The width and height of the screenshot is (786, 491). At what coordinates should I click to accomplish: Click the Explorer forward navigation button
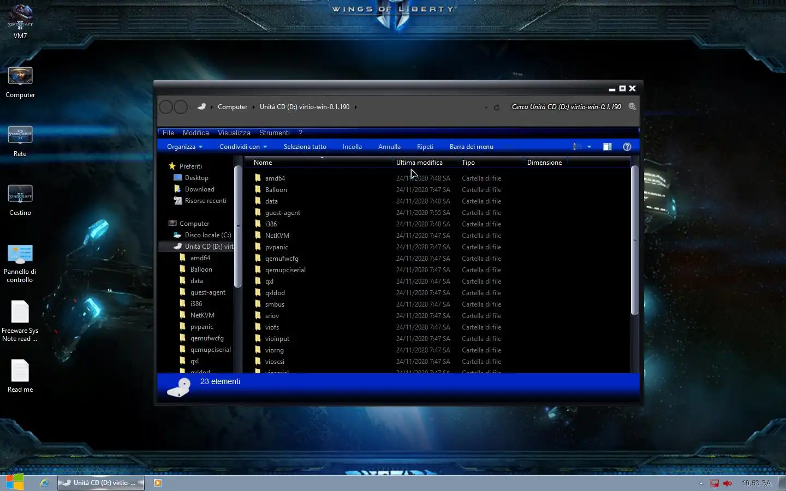[x=181, y=107]
